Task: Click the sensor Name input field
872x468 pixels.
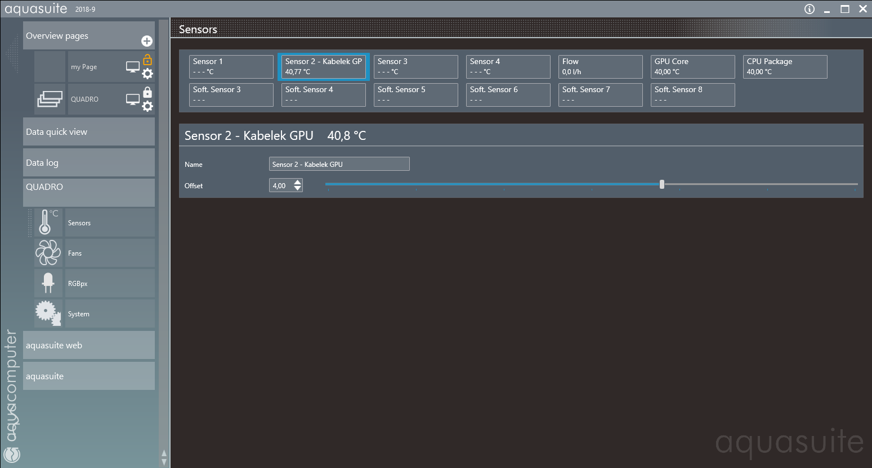Action: 339,164
